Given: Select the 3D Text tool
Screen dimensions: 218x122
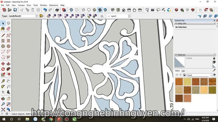Looking at the screenshot, I should (9, 92).
